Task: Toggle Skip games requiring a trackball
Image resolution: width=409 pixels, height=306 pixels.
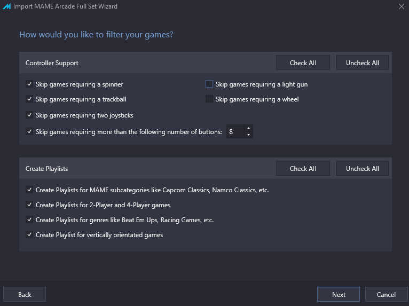Action: [29, 99]
